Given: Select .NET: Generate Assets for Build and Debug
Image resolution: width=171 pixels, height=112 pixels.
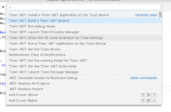Looking at the screenshot, I should (x=84, y=78).
